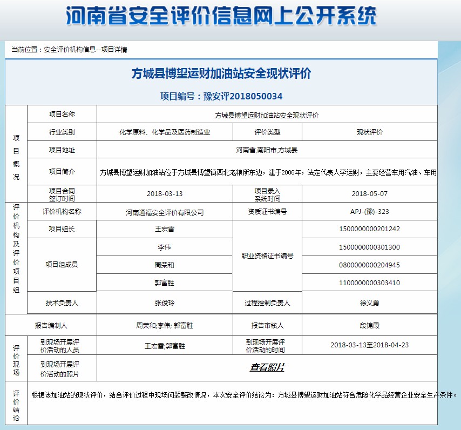Select on-site personnel 王宏雷;郭富胜

tap(165, 346)
